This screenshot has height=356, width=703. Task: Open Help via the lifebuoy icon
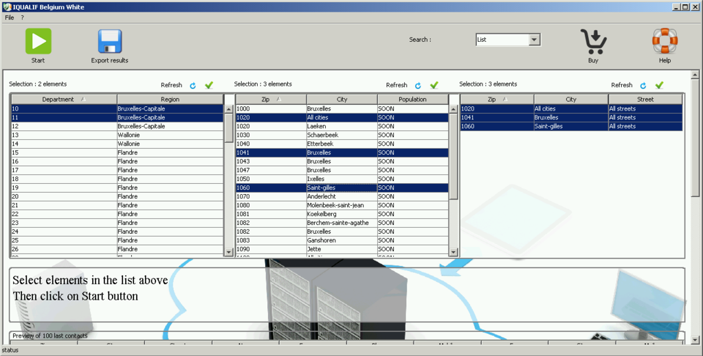(665, 40)
